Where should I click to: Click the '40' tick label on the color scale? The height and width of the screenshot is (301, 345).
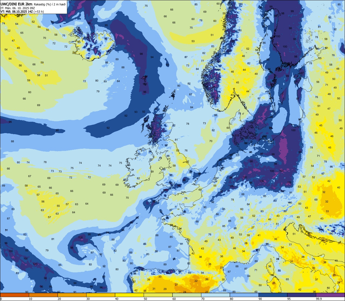(117, 299)
